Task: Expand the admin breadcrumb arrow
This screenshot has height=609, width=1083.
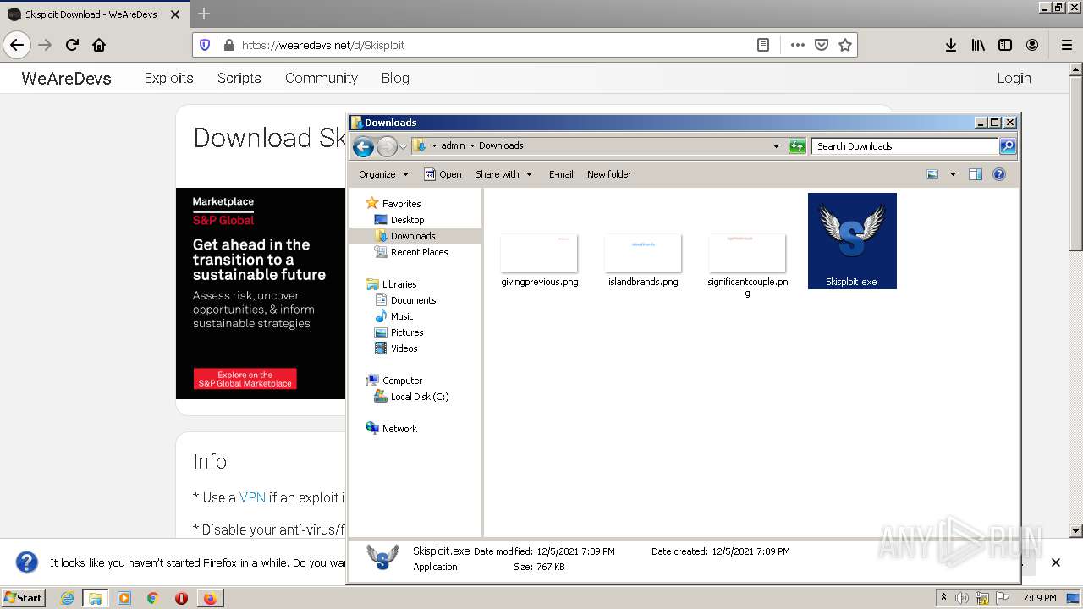Action: (x=472, y=145)
